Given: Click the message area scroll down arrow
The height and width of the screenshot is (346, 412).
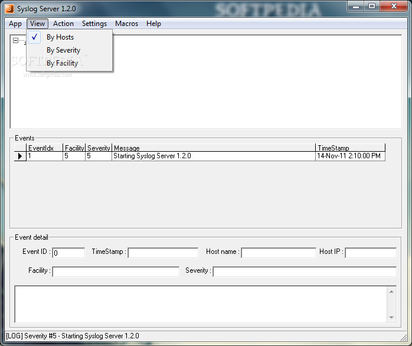Looking at the screenshot, I should click(x=391, y=317).
